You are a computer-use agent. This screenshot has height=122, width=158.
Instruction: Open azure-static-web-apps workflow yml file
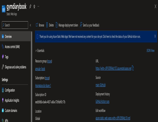[x=113, y=118]
